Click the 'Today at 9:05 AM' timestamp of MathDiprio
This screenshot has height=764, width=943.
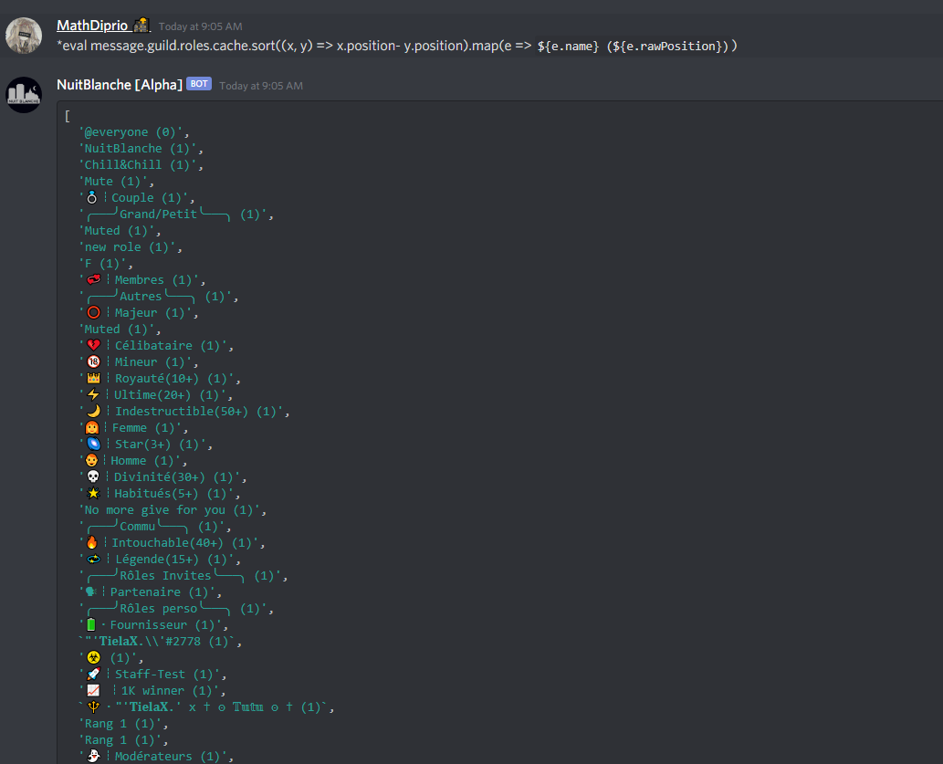coord(200,26)
